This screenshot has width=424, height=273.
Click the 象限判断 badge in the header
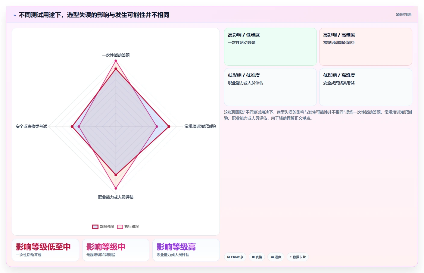(404, 14)
